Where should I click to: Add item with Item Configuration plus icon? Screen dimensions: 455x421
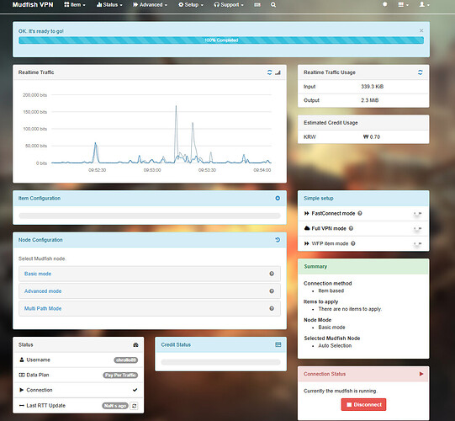click(x=278, y=198)
